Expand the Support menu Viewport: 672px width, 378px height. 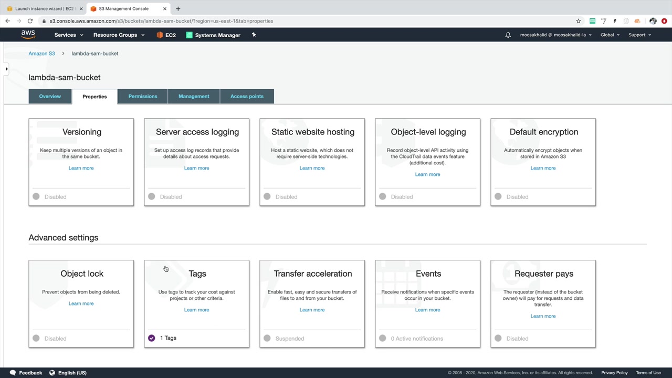click(x=639, y=35)
